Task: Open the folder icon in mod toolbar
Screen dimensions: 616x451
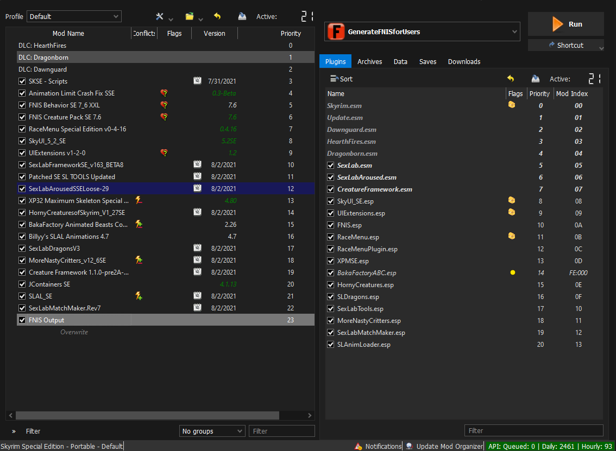Action: point(190,16)
